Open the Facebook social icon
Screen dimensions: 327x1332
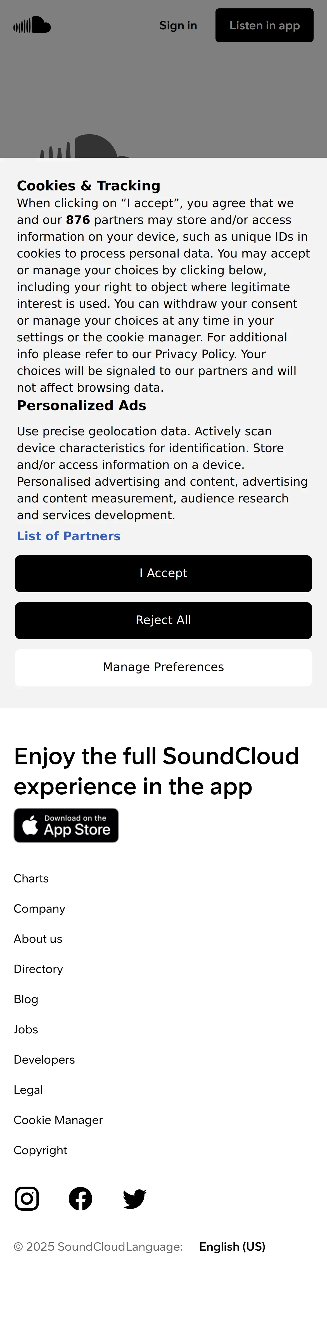pyautogui.click(x=80, y=1199)
